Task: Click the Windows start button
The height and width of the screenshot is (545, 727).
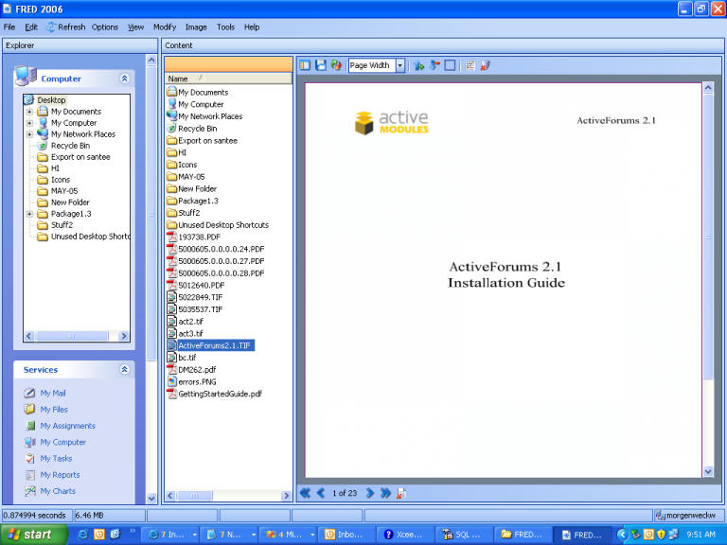Action: point(28,535)
